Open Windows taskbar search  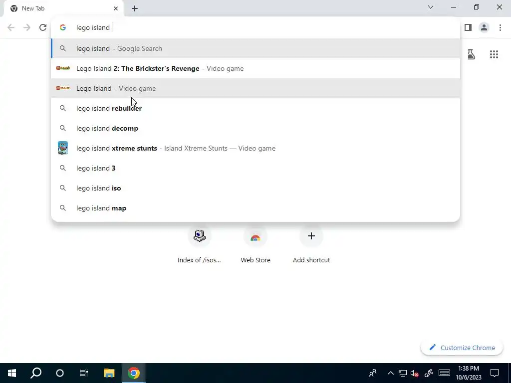(36, 373)
